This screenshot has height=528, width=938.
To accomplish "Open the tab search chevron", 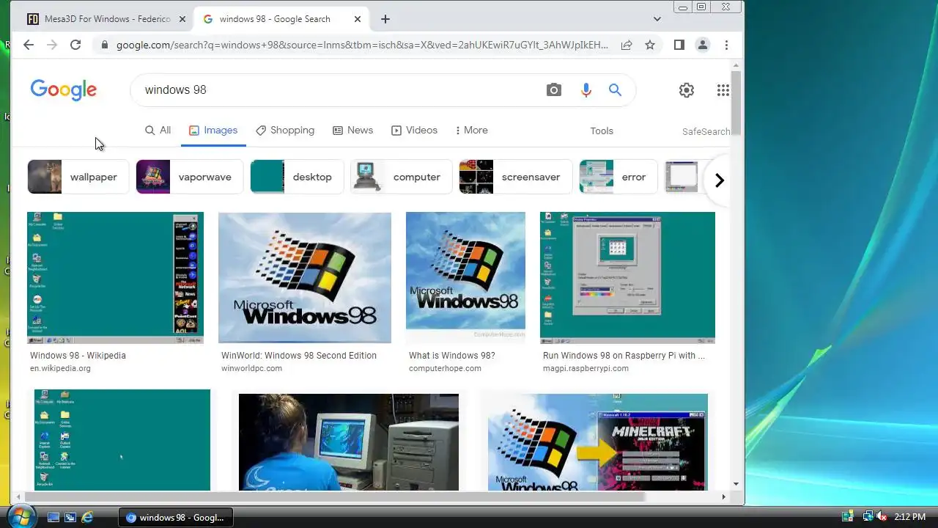I will click(x=657, y=19).
